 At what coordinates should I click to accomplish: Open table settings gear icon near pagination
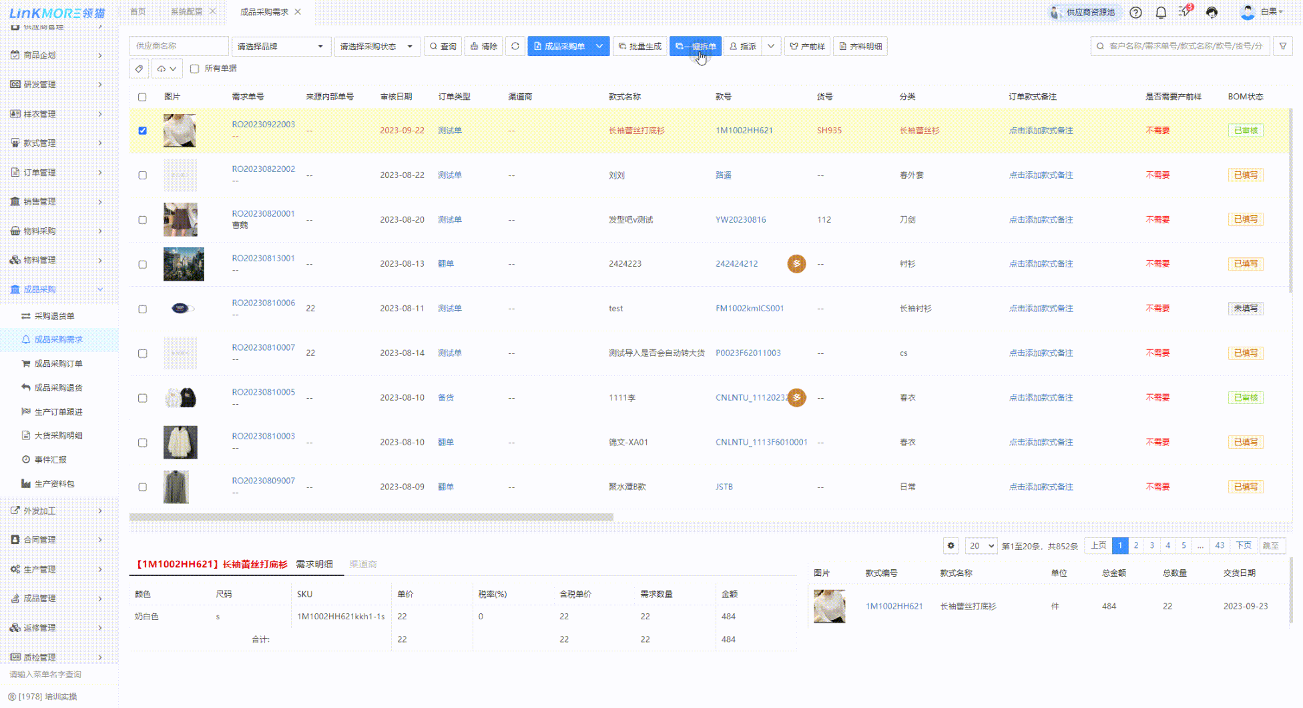point(951,546)
